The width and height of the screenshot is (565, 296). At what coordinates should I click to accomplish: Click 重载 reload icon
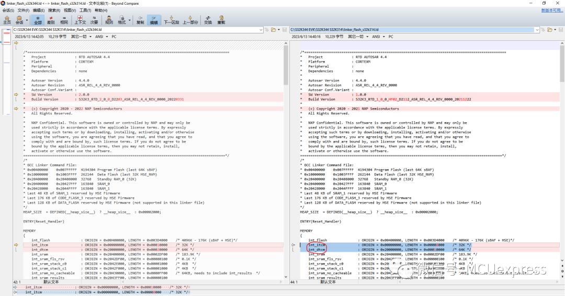[221, 20]
